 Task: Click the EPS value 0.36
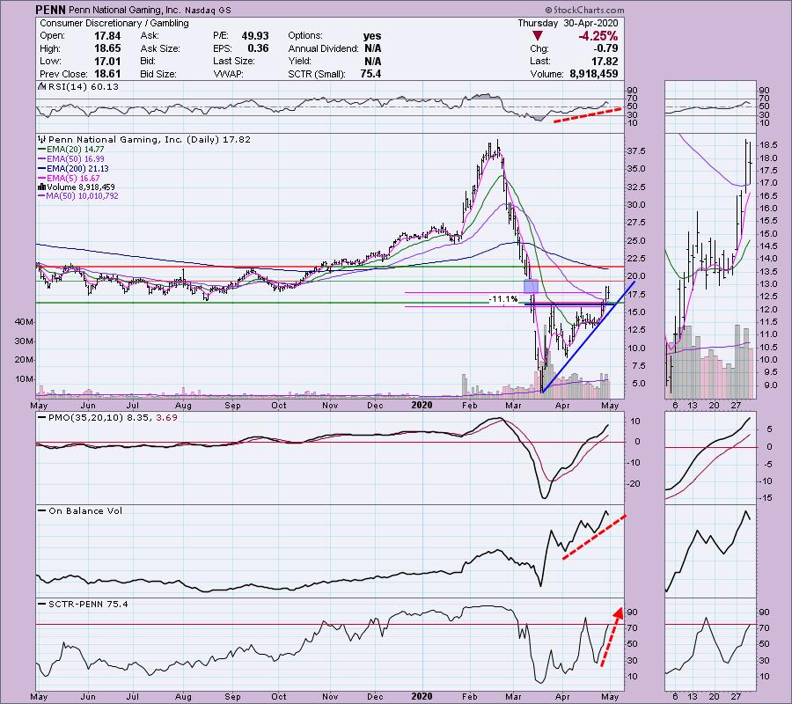pyautogui.click(x=258, y=48)
